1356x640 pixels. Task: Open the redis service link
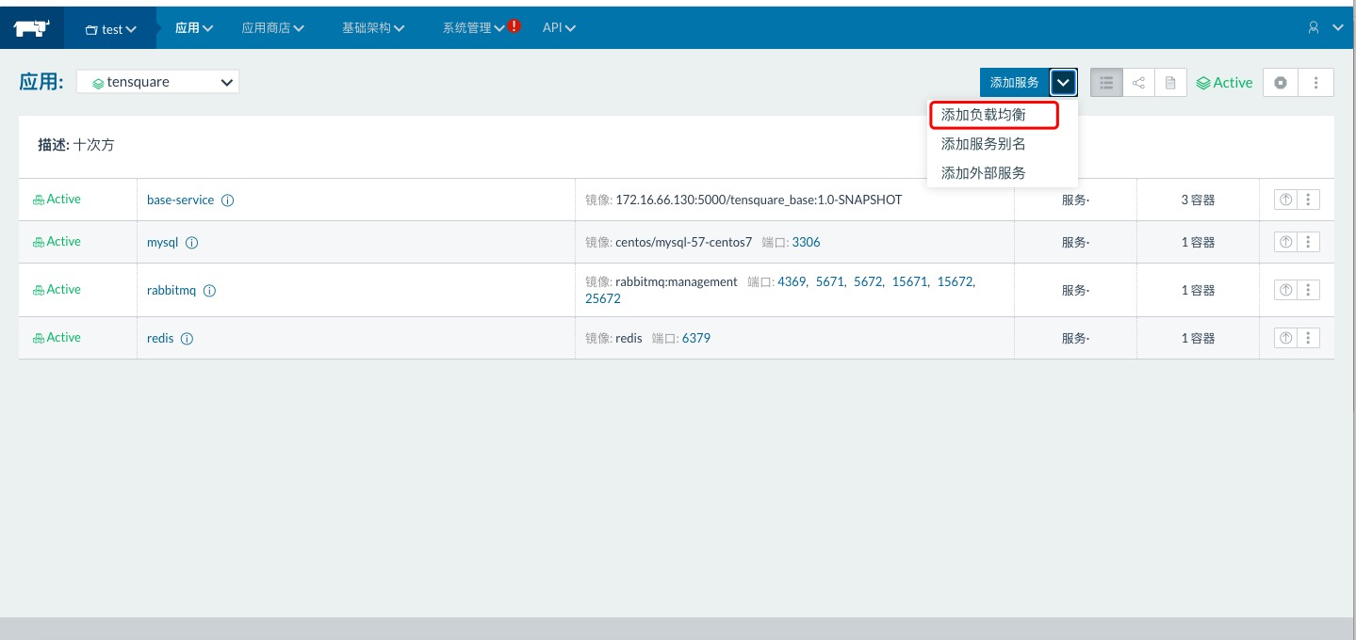[160, 338]
